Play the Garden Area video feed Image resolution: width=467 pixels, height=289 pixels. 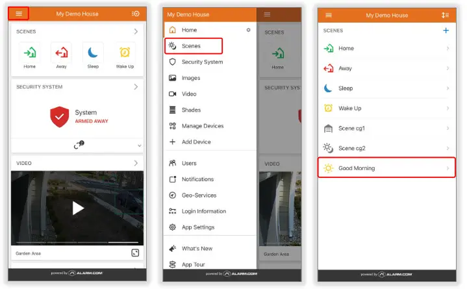pyautogui.click(x=78, y=208)
